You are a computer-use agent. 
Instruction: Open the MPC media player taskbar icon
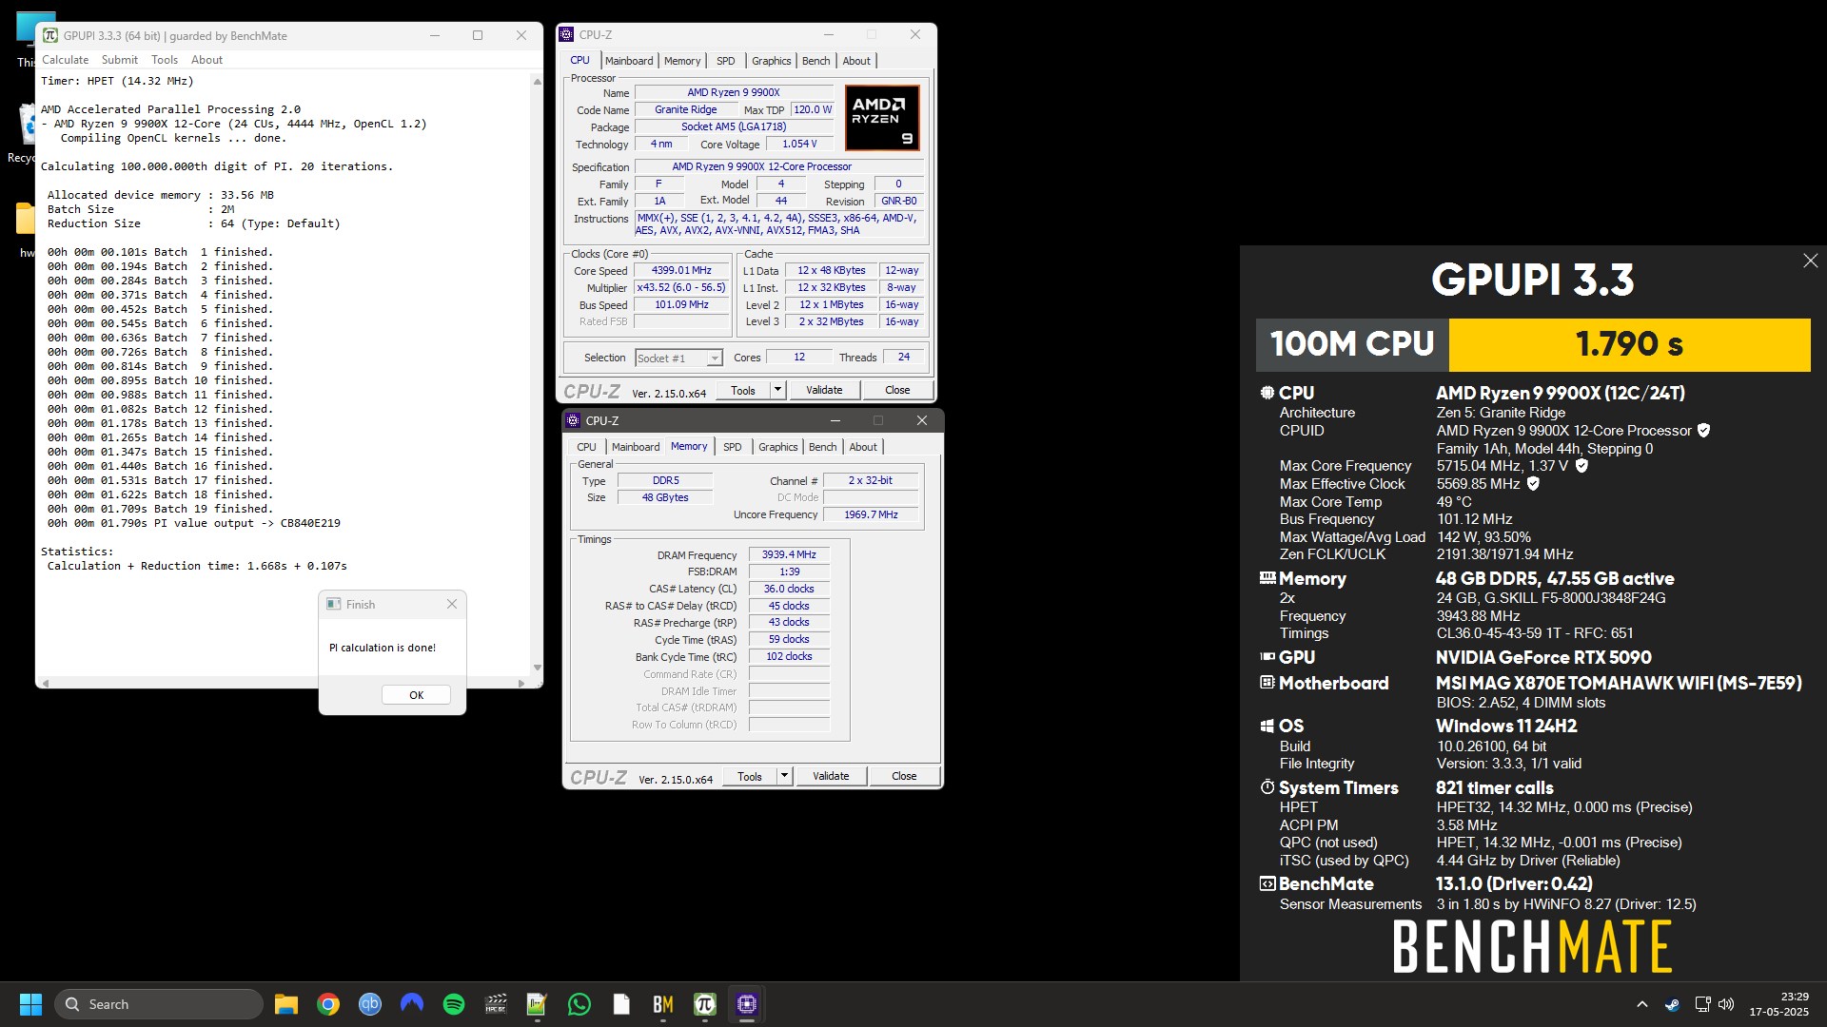(496, 1004)
